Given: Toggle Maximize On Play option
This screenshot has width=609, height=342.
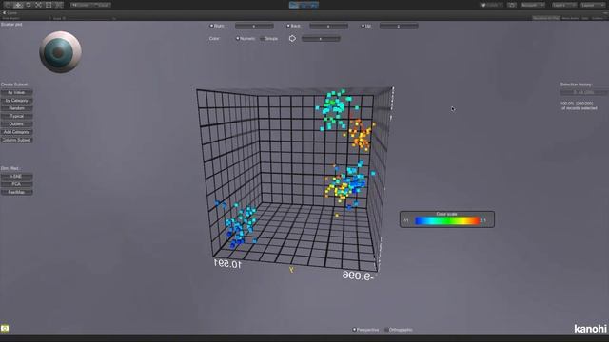Looking at the screenshot, I should point(545,18).
